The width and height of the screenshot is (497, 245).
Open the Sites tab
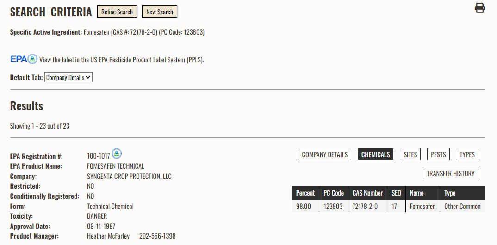click(x=410, y=154)
